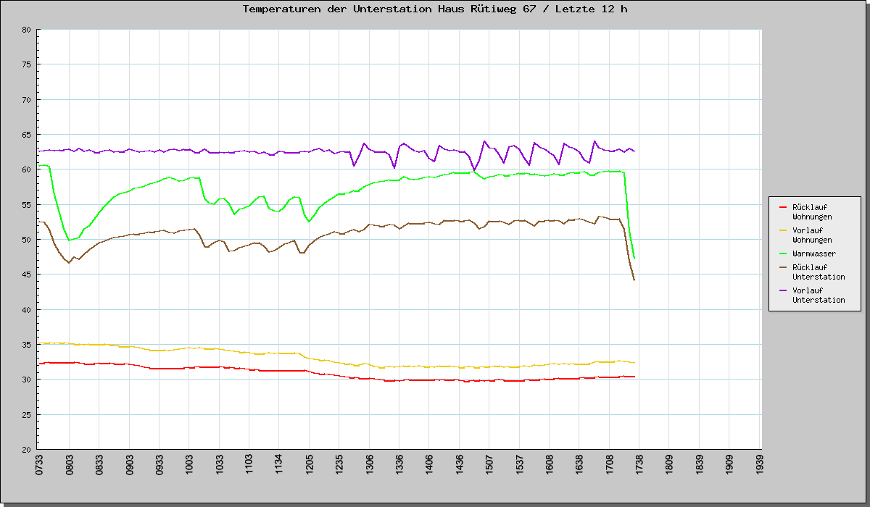Click the 65 value on the y-axis

tap(26, 135)
